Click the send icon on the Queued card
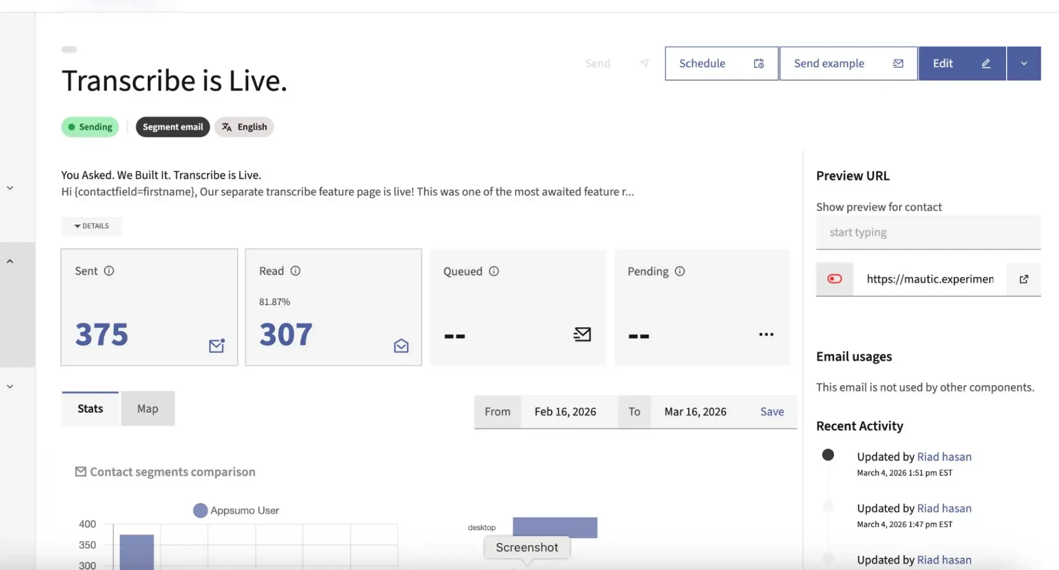 coord(582,334)
